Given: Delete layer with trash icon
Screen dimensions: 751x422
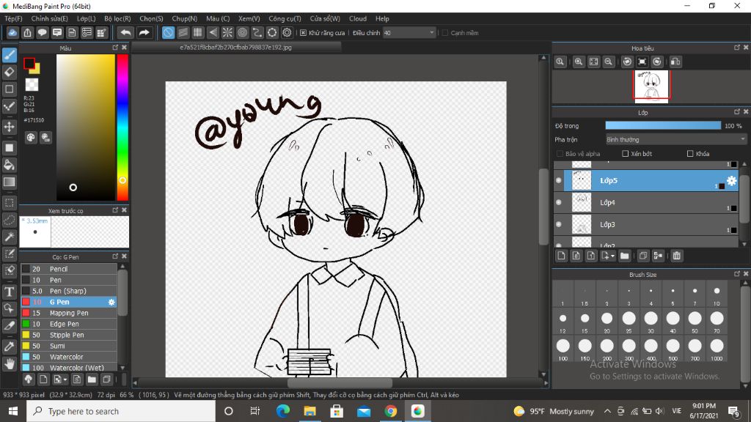Looking at the screenshot, I should pyautogui.click(x=676, y=256).
